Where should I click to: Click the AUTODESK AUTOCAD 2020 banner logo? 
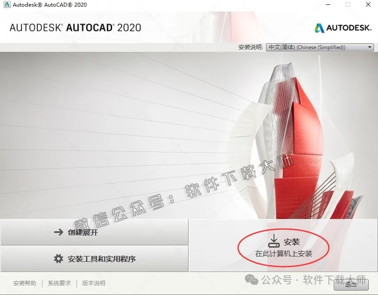(x=73, y=27)
